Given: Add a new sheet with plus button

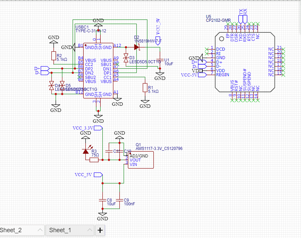Looking at the screenshot, I should click(100, 230).
